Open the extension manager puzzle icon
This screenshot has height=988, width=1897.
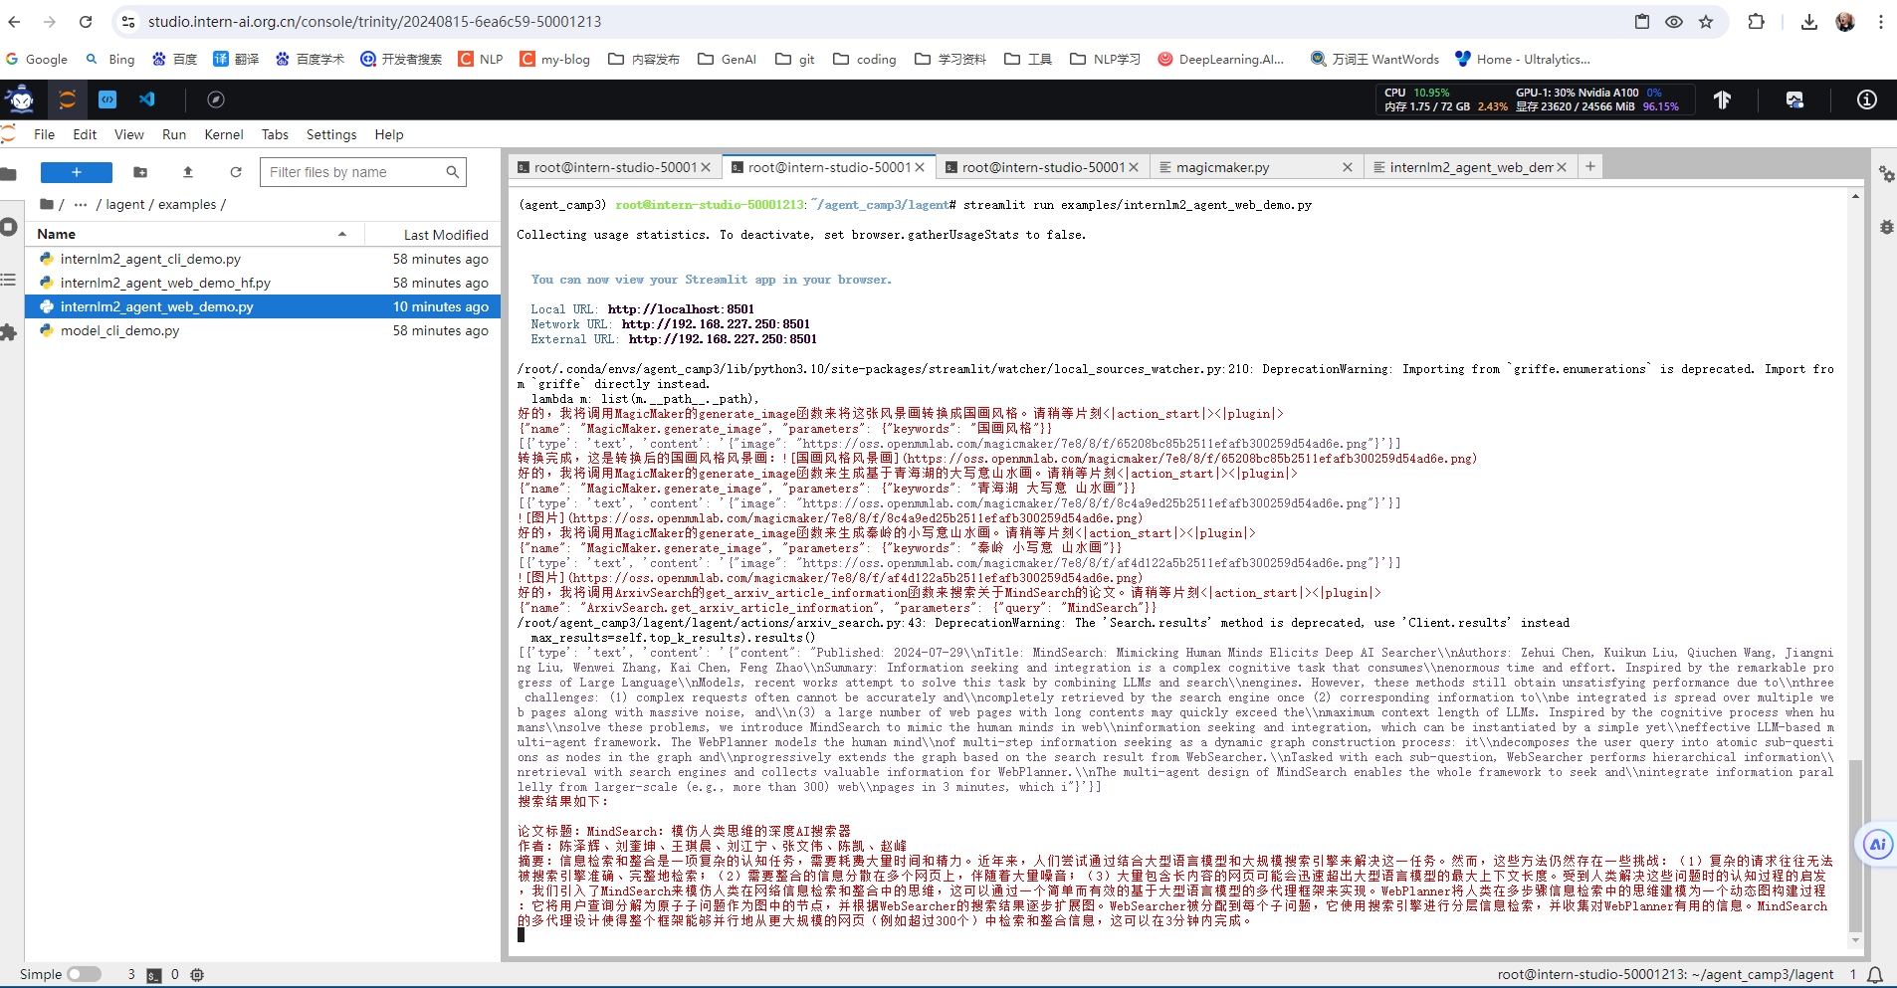pos(9,332)
